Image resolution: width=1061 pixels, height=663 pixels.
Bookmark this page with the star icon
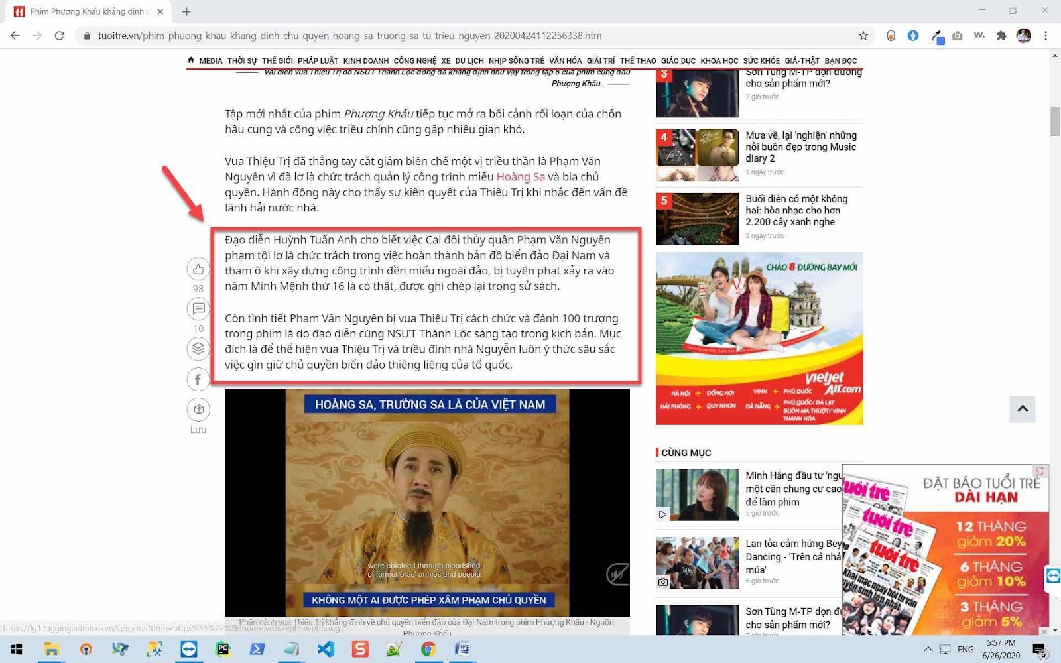click(x=863, y=36)
